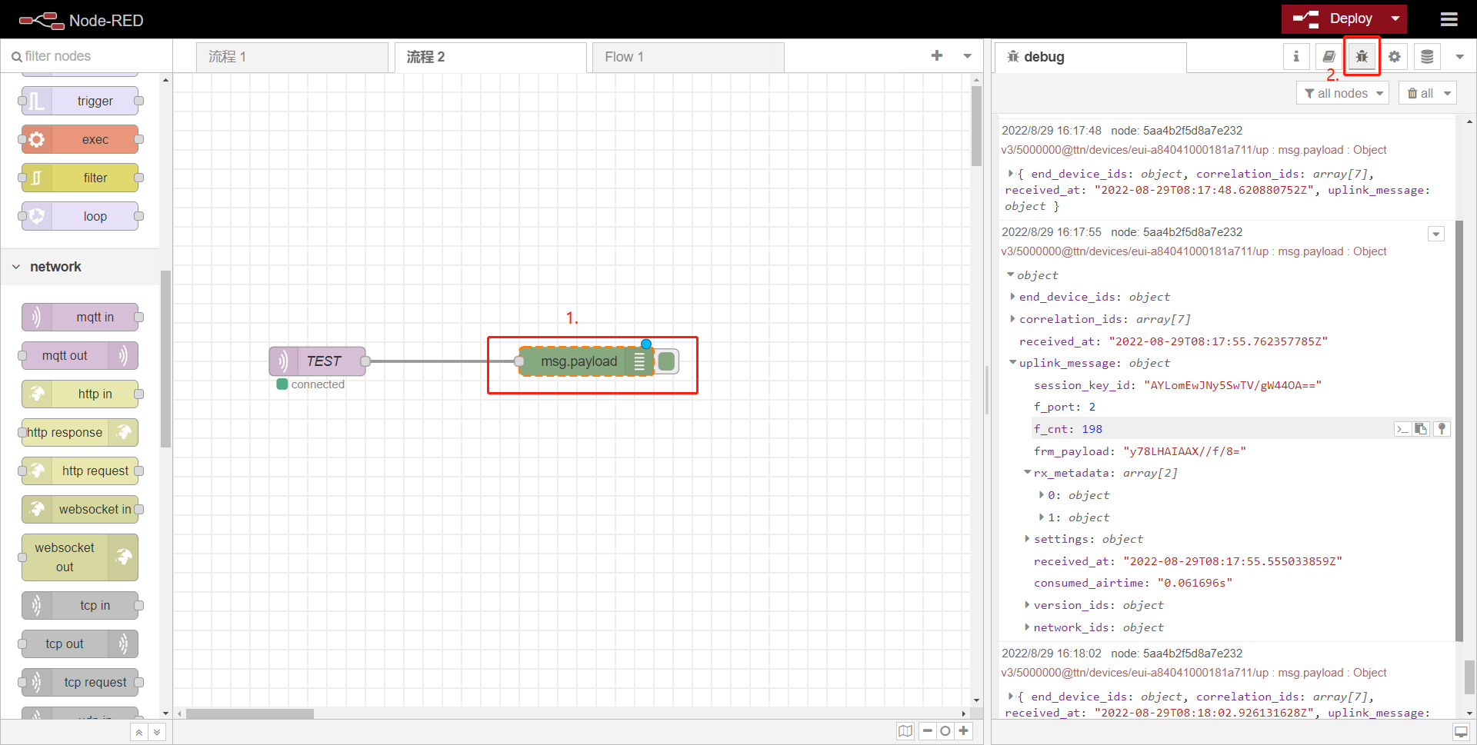
Task: Collapse the rx_metadata array
Action: [1027, 473]
